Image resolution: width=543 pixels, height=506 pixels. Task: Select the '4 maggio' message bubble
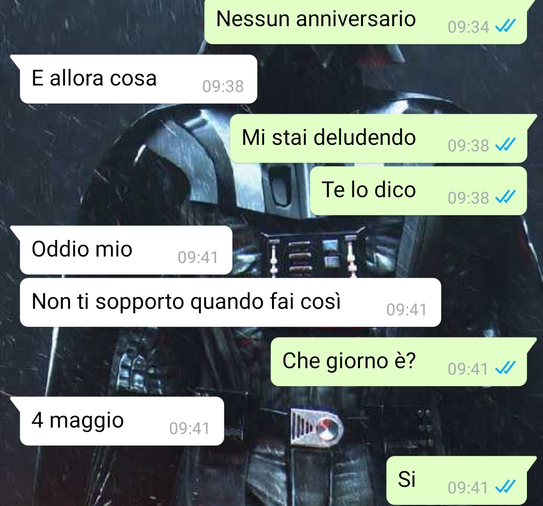pos(122,421)
